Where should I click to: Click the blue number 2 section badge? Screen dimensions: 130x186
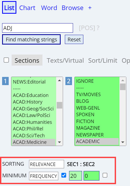69,81
